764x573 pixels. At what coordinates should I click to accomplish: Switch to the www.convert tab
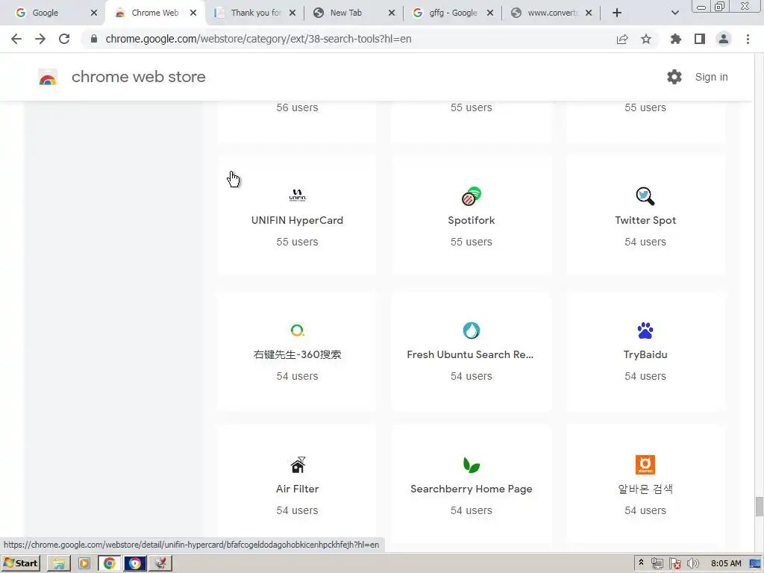551,13
